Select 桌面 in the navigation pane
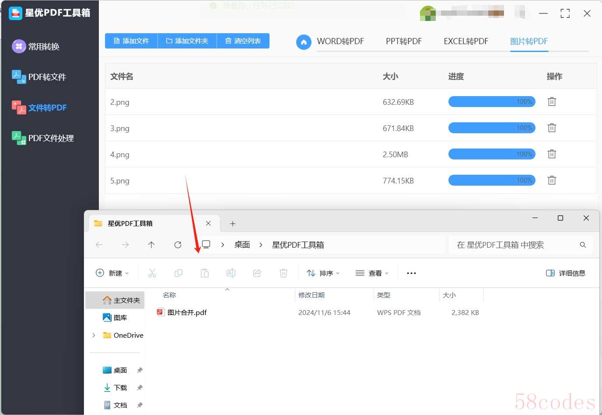602x415 pixels. click(115, 370)
